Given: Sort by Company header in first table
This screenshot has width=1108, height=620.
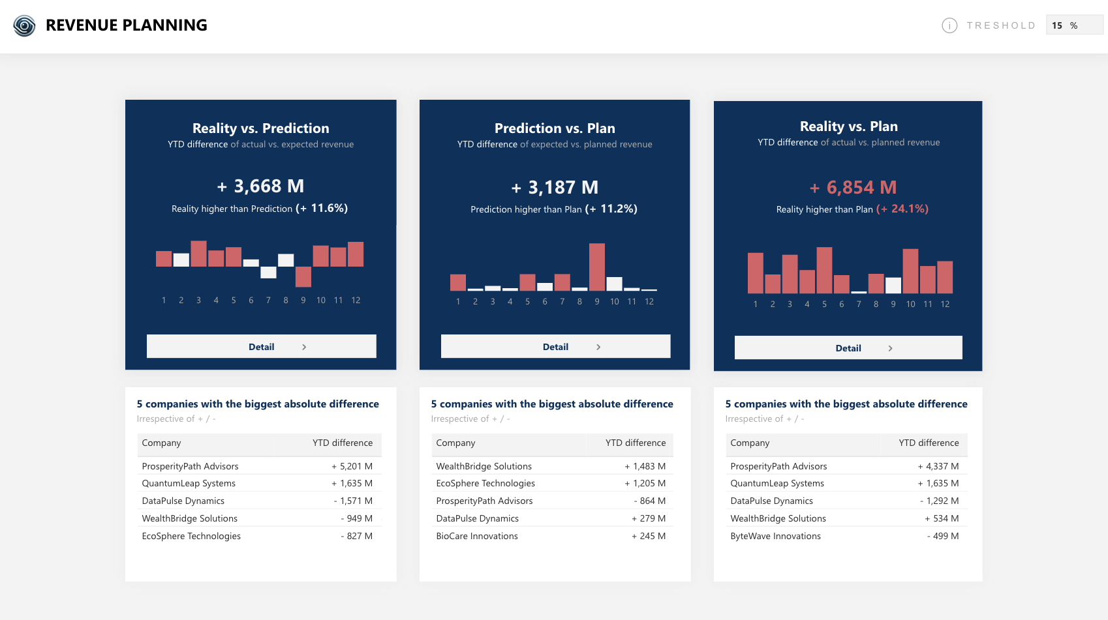Looking at the screenshot, I should click(x=162, y=443).
